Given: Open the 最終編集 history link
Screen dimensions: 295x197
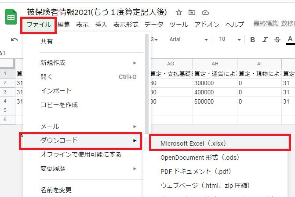Looking at the screenshot, I should (274, 24).
